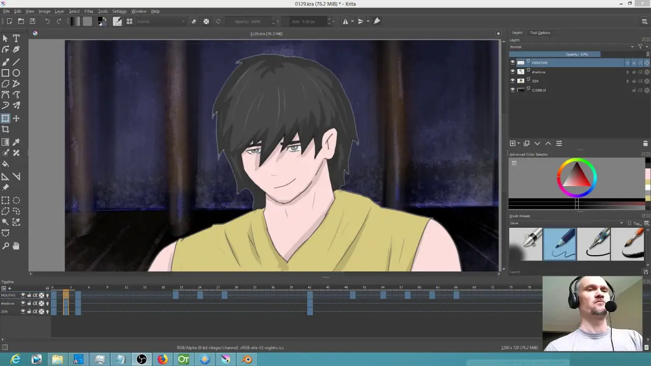The height and width of the screenshot is (366, 651).
Task: Duplicate the layer in Layers panel
Action: tap(526, 143)
